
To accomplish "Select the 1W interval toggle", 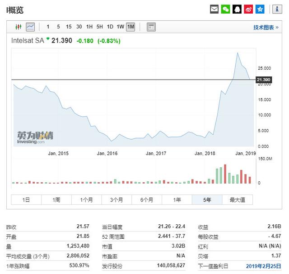I will coord(120,27).
